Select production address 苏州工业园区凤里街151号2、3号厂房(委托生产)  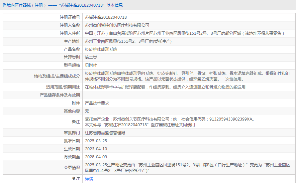click(128, 41)
